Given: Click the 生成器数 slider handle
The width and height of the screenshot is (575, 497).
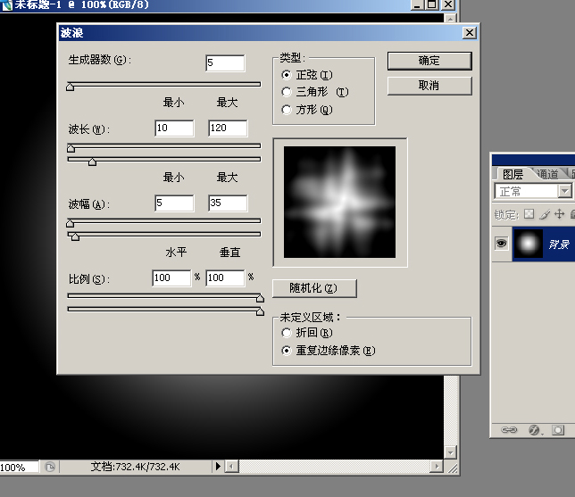Looking at the screenshot, I should coord(70,87).
